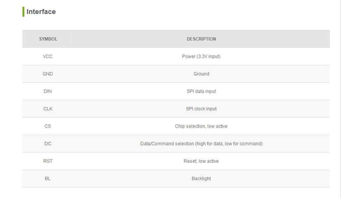Select the DIN symbol cell
This screenshot has height=198, width=361.
tap(48, 91)
